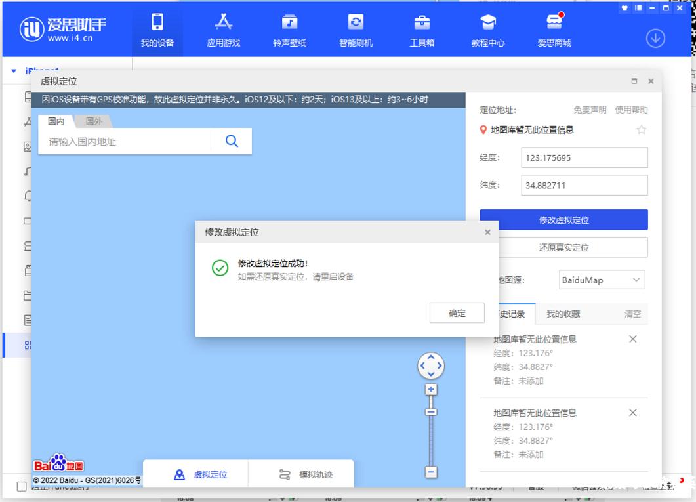Click the skin shirt icon in title bar
The image size is (696, 502).
[624, 8]
